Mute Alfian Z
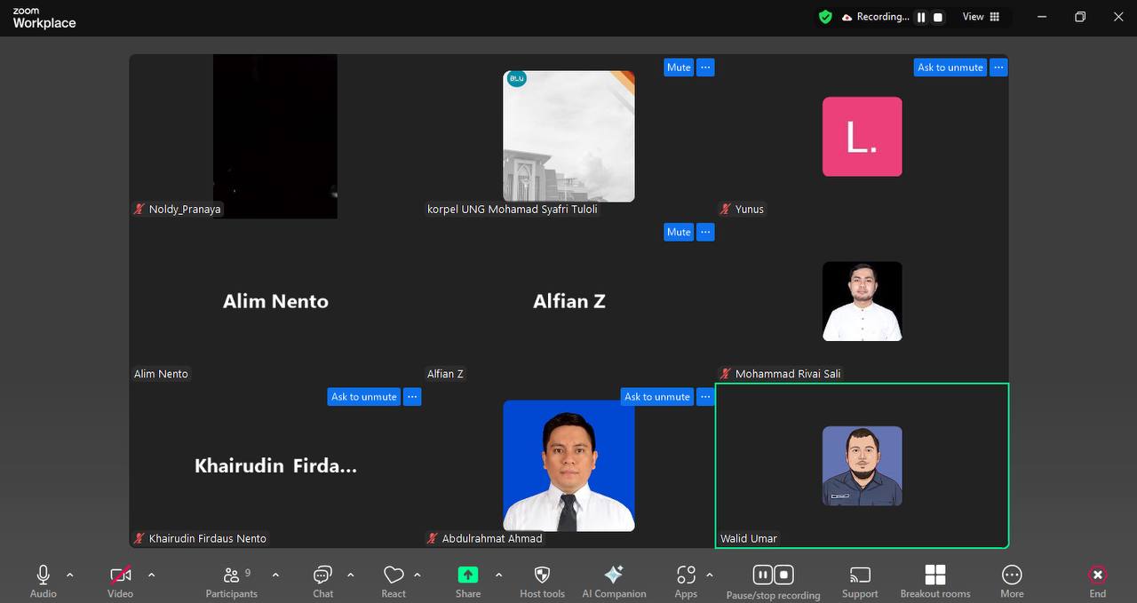Image resolution: width=1137 pixels, height=603 pixels. point(679,232)
